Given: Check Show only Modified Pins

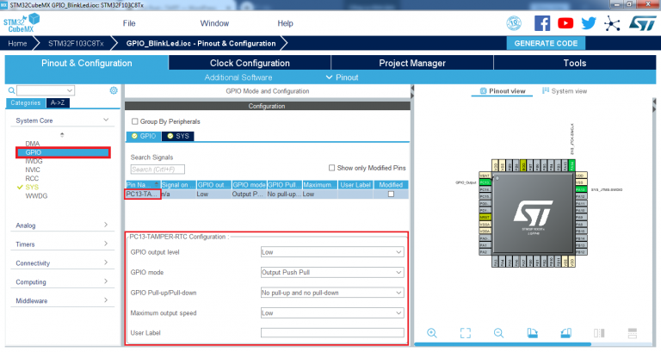Looking at the screenshot, I should pos(332,168).
